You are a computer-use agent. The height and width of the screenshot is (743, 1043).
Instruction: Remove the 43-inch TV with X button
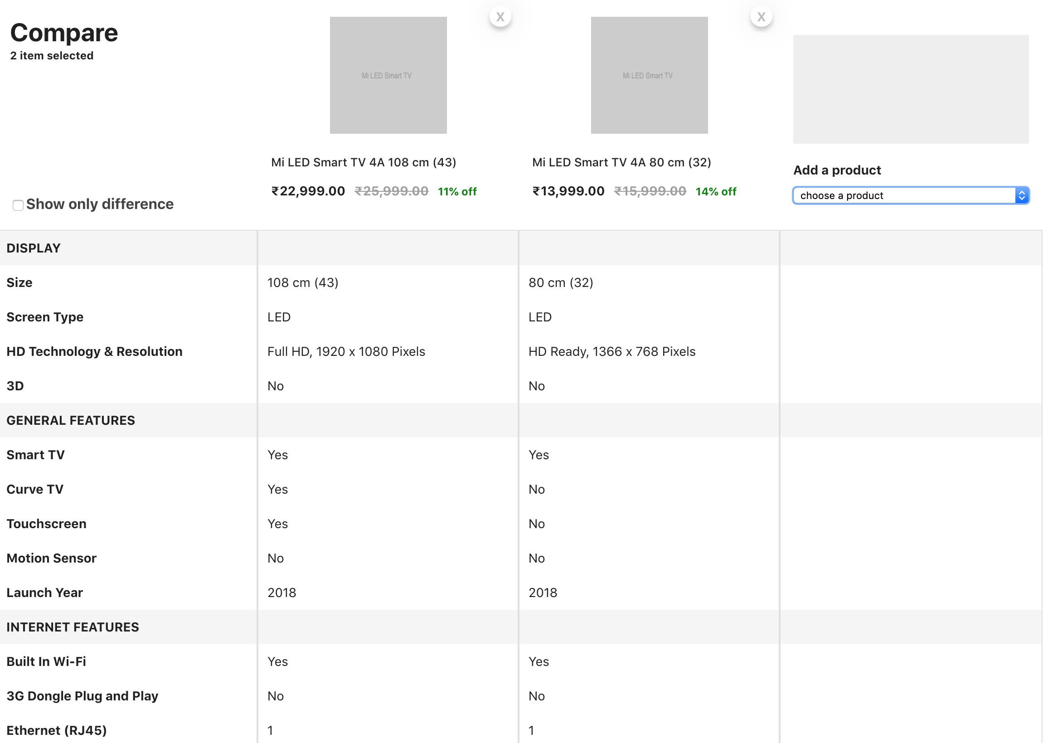coord(500,17)
